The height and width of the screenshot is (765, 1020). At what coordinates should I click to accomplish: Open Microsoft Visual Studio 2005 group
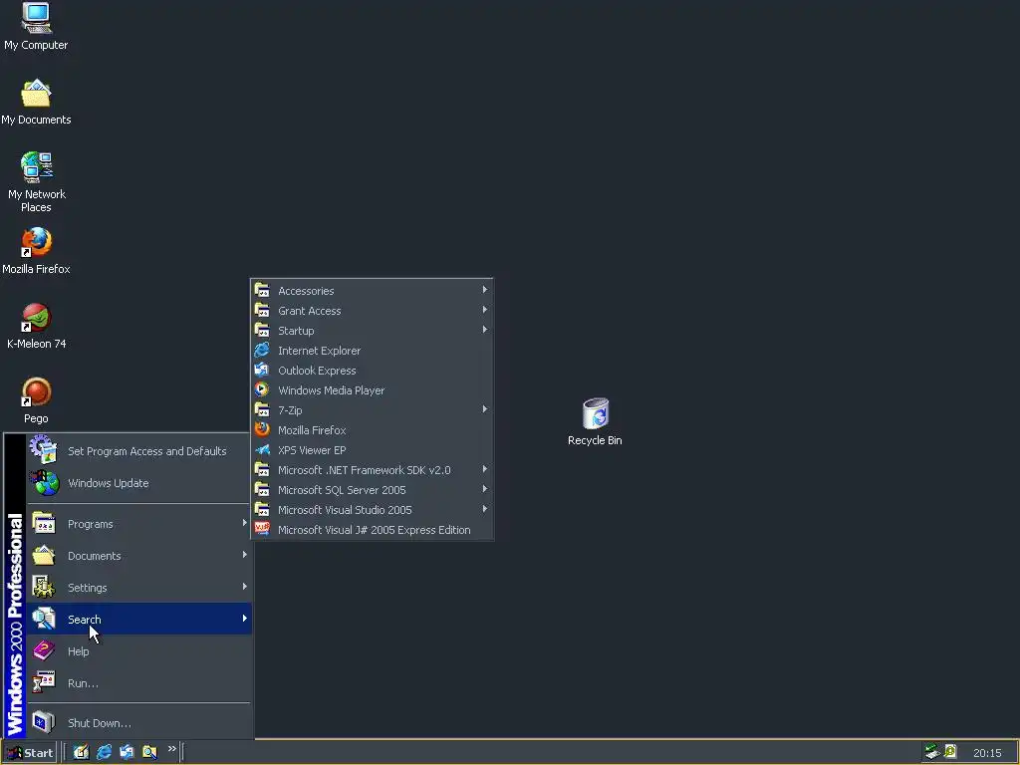click(x=372, y=510)
